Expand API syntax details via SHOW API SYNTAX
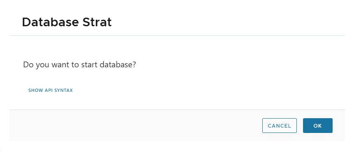Viewport: 354px width, 151px height. pyautogui.click(x=51, y=90)
